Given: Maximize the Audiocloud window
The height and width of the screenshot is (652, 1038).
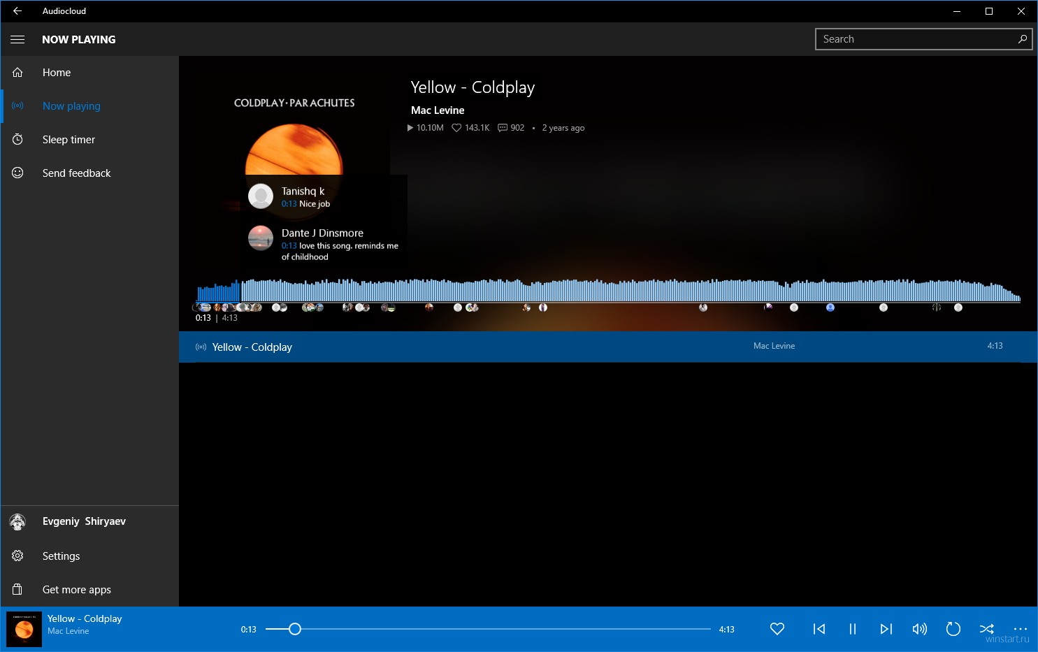Looking at the screenshot, I should (989, 11).
